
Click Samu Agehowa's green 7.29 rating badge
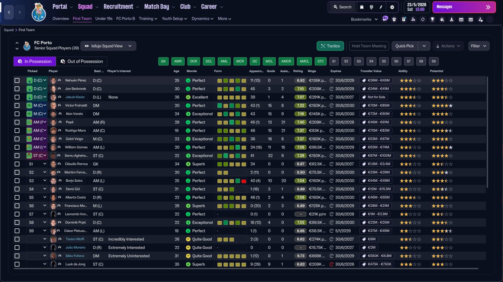click(301, 156)
